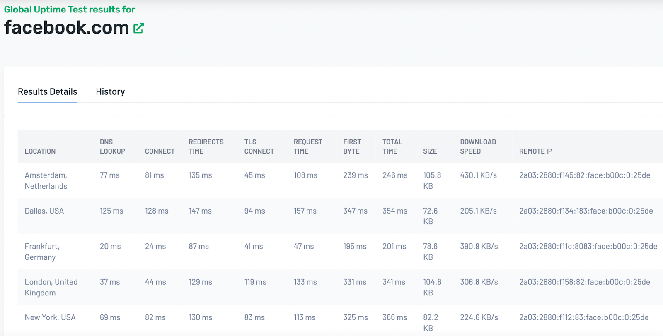Select Frankfurt total time 201 ms
Image resolution: width=663 pixels, height=336 pixels.
pos(394,247)
